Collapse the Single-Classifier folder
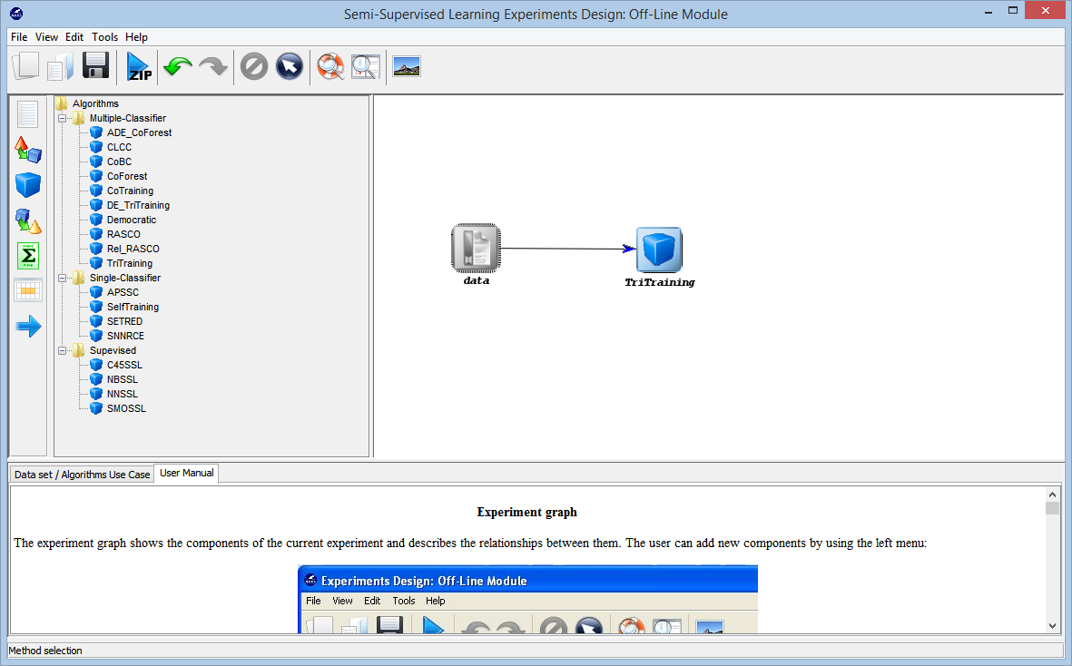This screenshot has width=1072, height=666. click(x=63, y=278)
